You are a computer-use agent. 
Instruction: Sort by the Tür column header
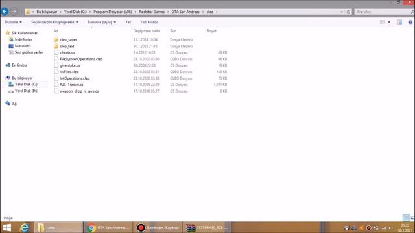(173, 31)
